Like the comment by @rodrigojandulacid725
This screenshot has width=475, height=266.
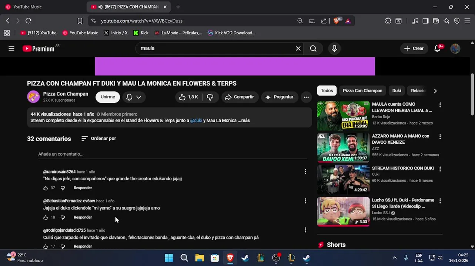point(46,246)
